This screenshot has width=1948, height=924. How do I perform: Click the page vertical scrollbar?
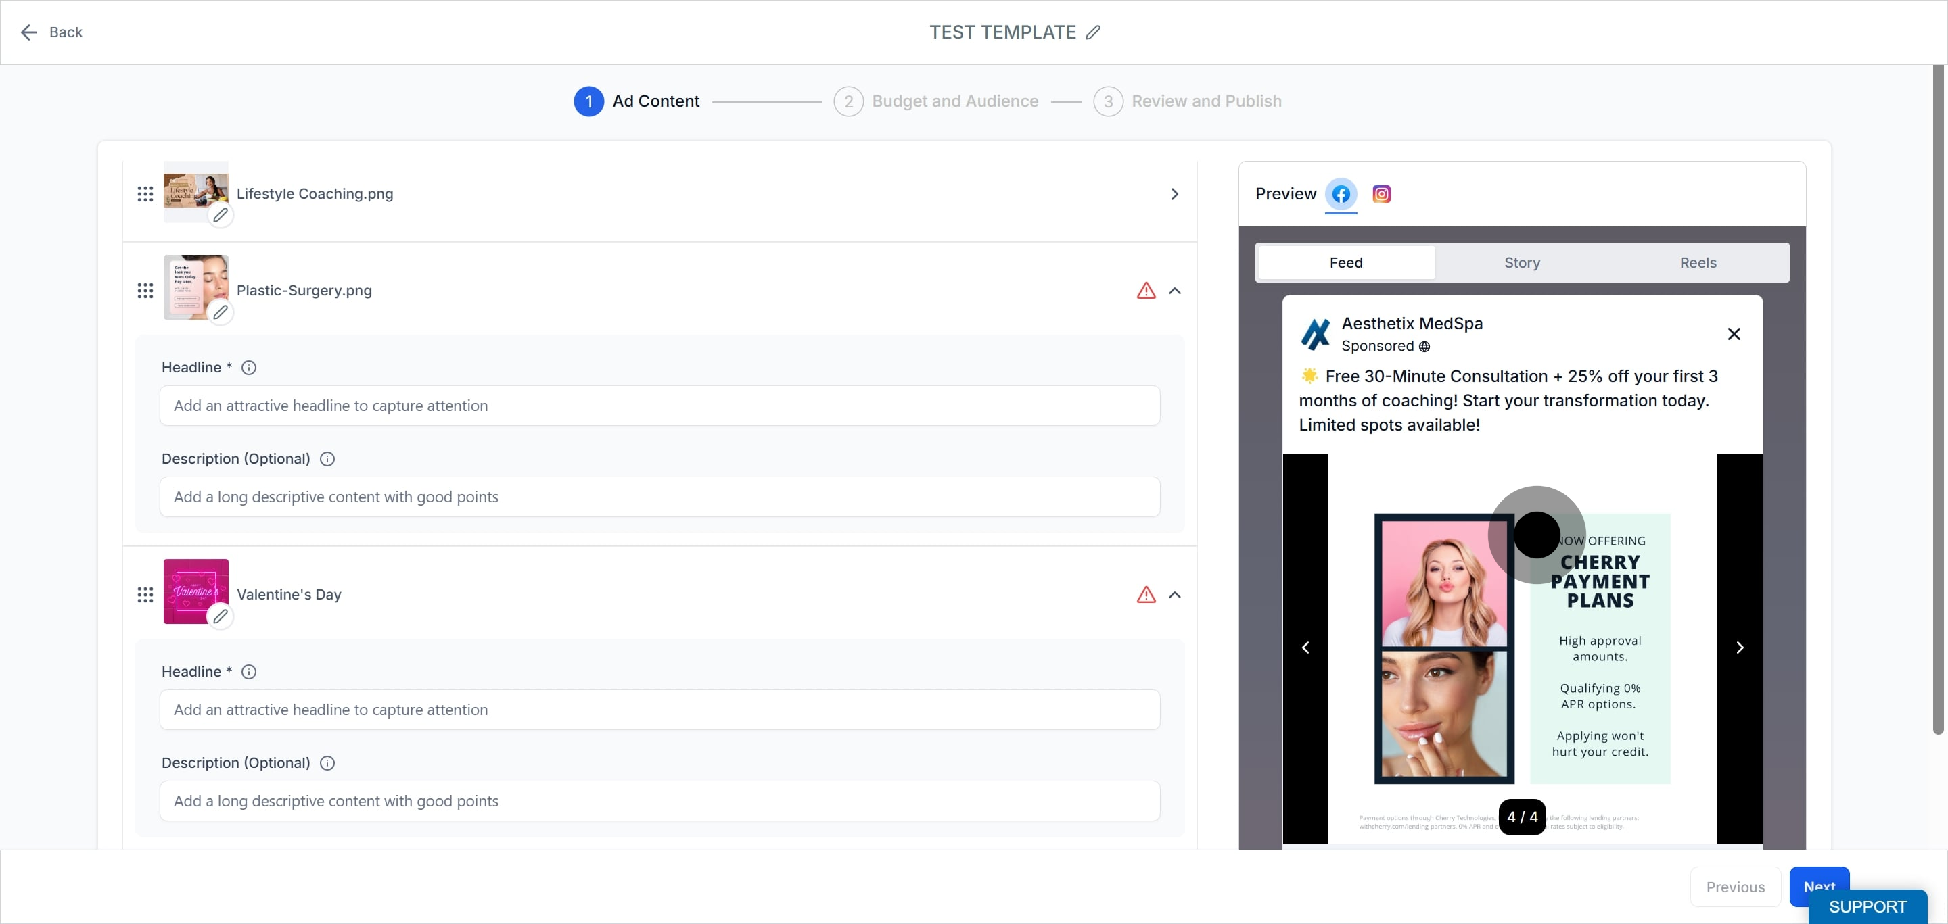1937,399
